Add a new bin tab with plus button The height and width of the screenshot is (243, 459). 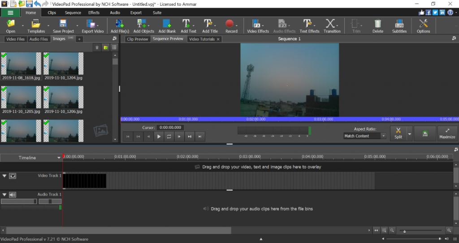pyautogui.click(x=79, y=39)
